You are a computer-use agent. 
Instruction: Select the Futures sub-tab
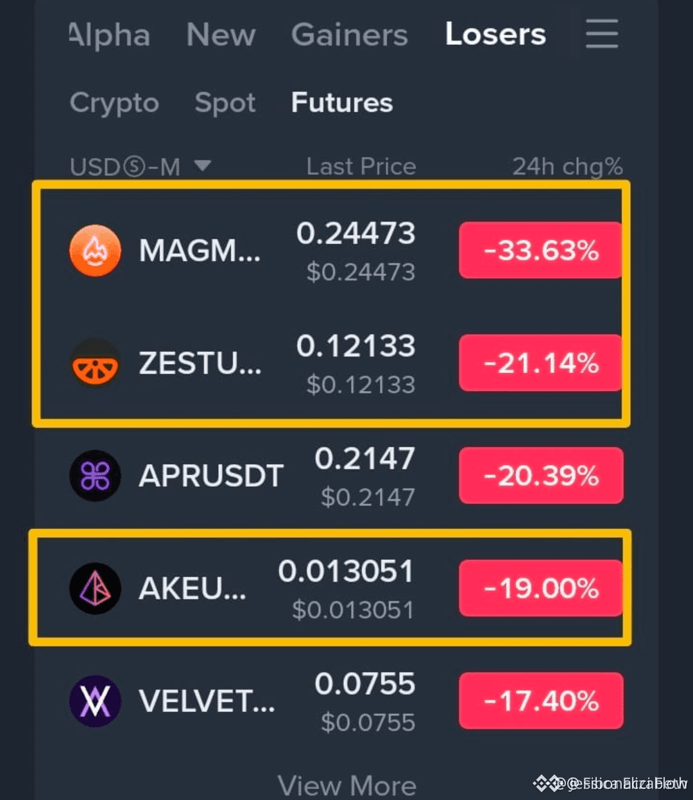[x=342, y=103]
